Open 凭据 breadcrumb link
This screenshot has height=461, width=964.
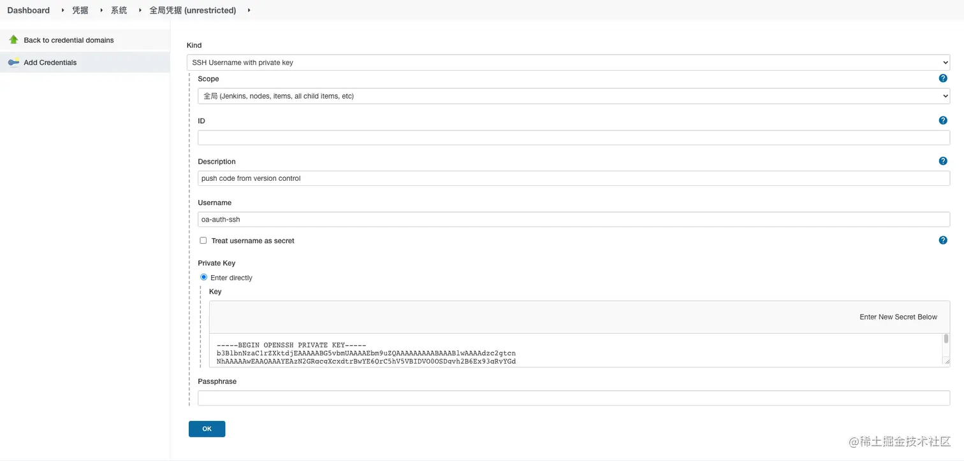[80, 10]
